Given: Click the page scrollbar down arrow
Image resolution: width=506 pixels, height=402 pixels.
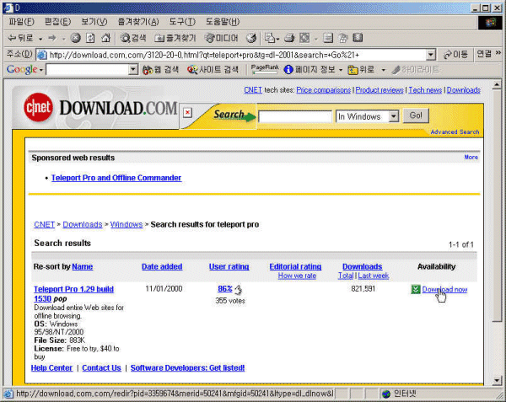Looking at the screenshot, I should [497, 380].
